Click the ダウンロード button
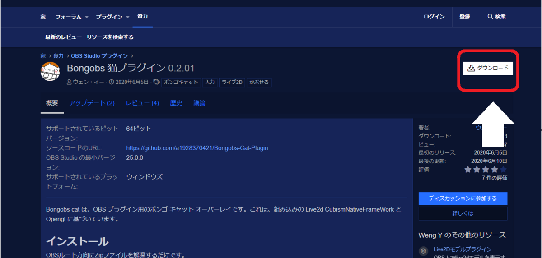 pyautogui.click(x=488, y=68)
